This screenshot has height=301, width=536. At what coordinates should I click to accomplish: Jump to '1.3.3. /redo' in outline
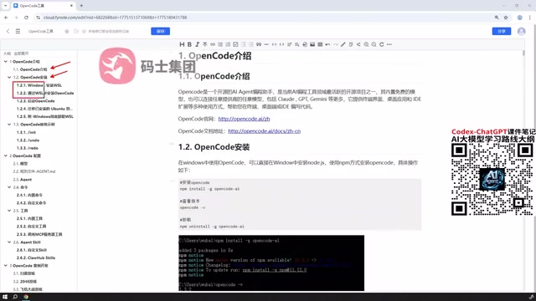28,148
